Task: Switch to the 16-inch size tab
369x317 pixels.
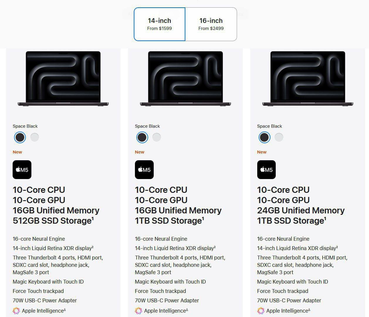Action: [x=211, y=24]
